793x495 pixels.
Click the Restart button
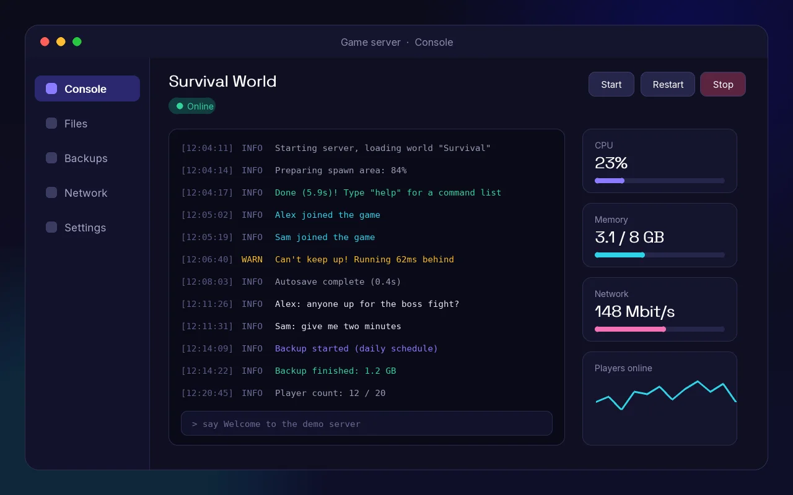tap(668, 84)
